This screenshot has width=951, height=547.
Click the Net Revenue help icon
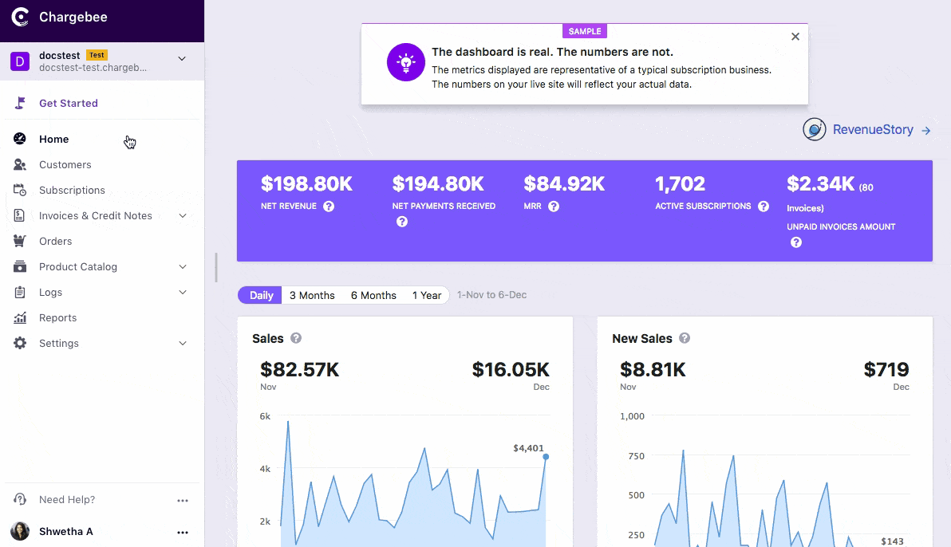point(329,207)
